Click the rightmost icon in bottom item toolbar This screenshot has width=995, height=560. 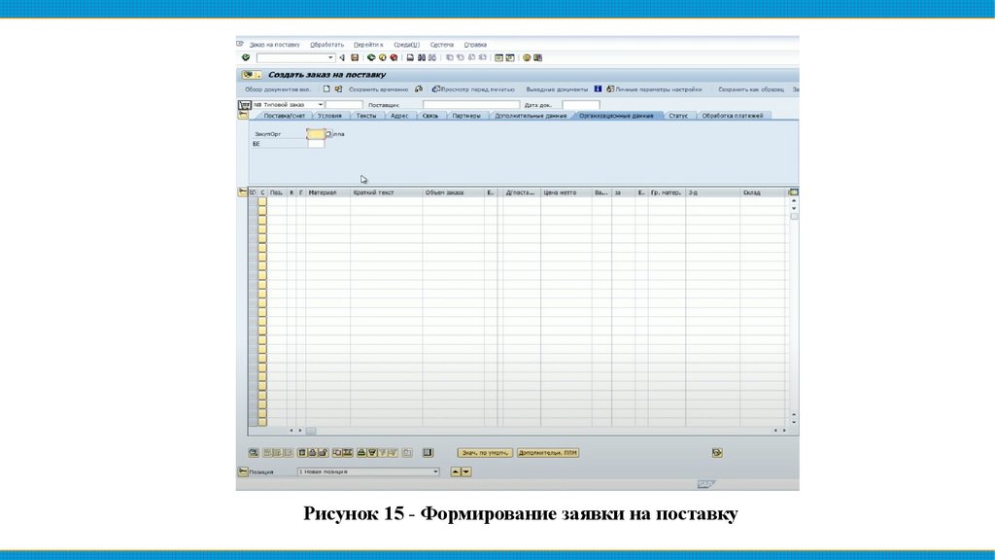click(x=717, y=453)
